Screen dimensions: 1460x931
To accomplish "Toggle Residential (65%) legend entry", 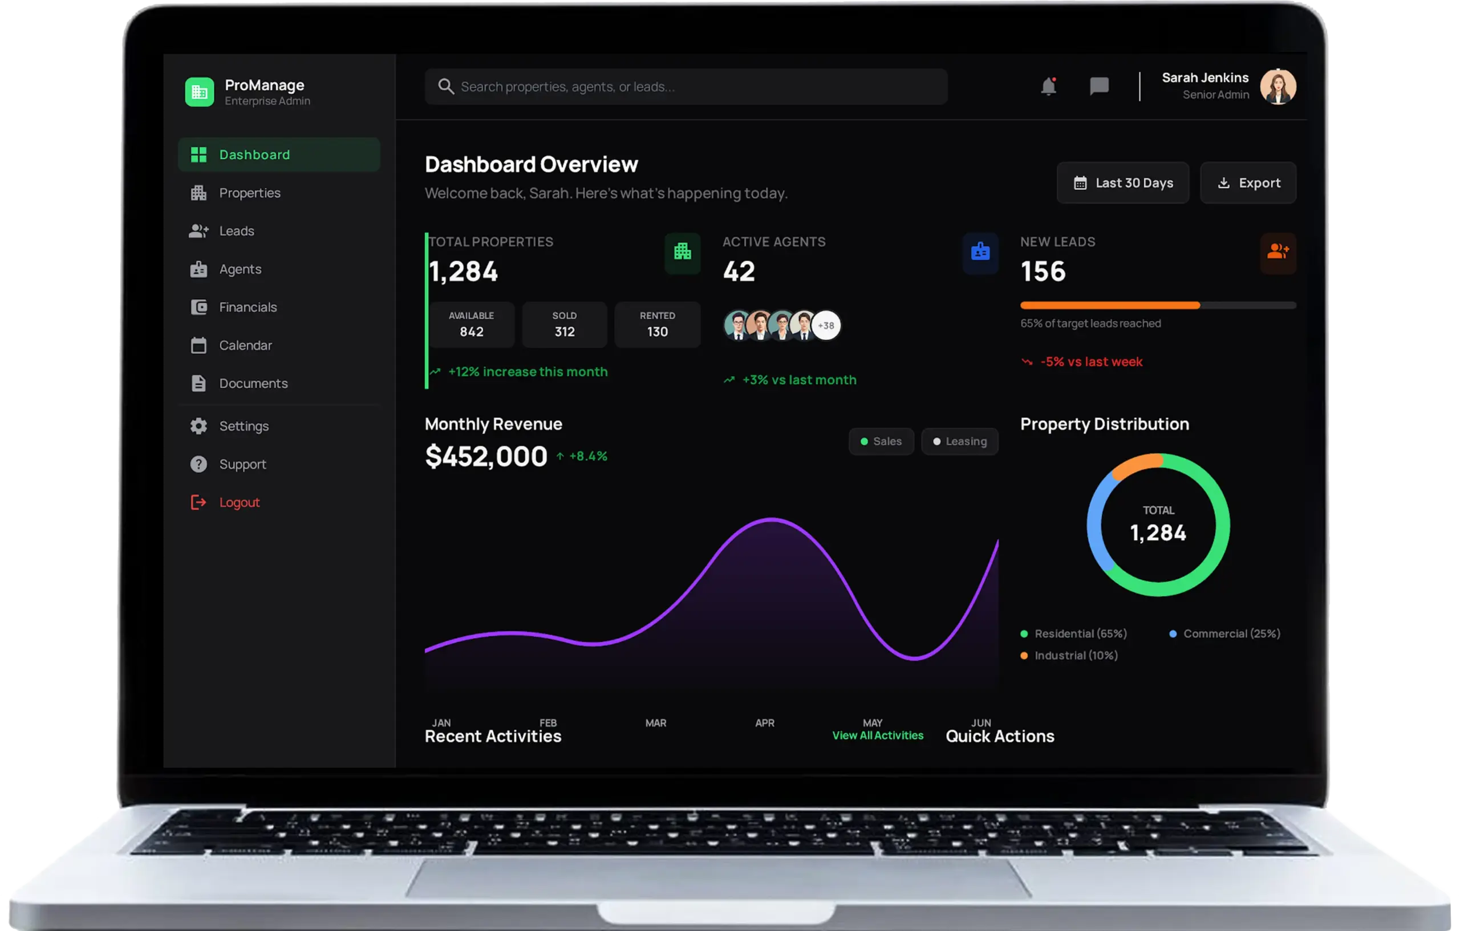I will point(1074,633).
